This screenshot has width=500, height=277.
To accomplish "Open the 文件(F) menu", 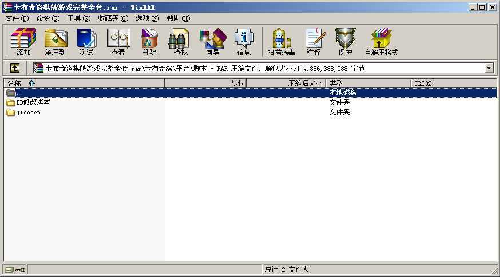I will [17, 18].
